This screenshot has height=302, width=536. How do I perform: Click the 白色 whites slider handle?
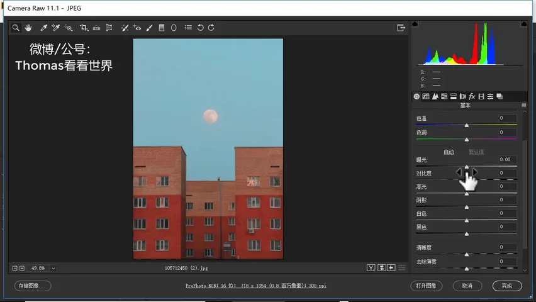coord(467,221)
